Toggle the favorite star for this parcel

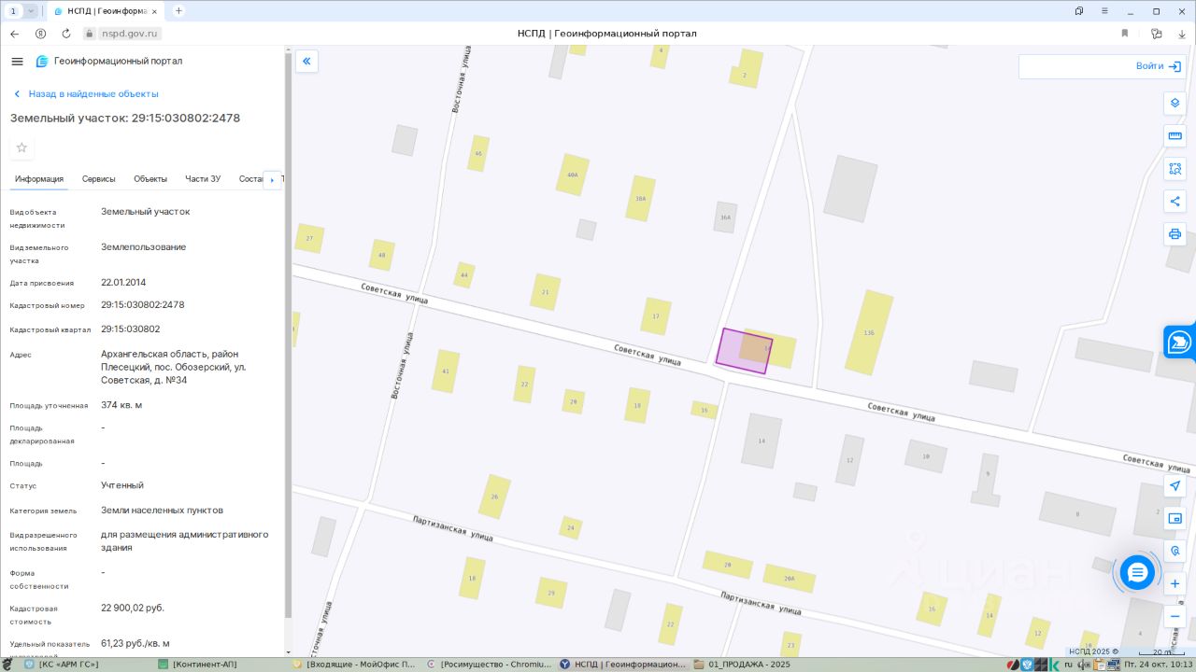point(22,147)
